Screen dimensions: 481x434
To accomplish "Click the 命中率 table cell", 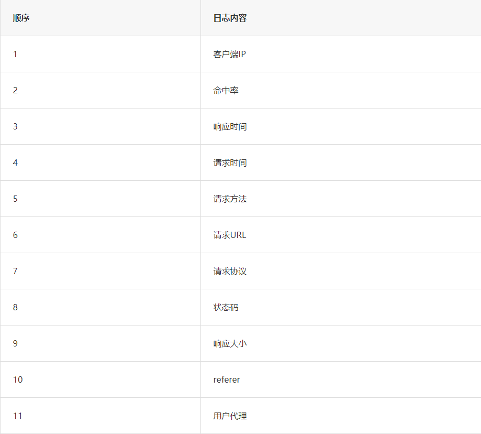I will [226, 90].
